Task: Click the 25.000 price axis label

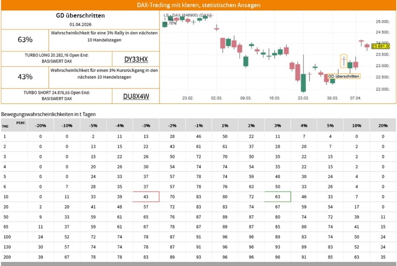Action: point(382,21)
